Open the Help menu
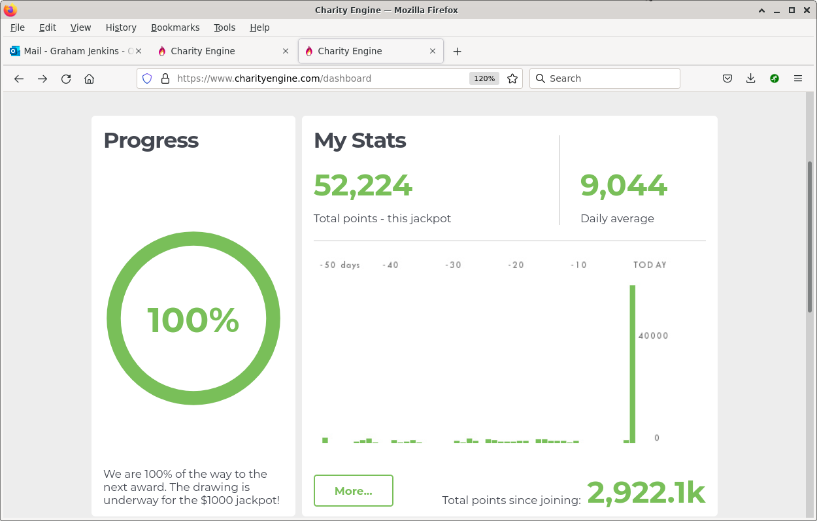The width and height of the screenshot is (817, 521). click(259, 27)
